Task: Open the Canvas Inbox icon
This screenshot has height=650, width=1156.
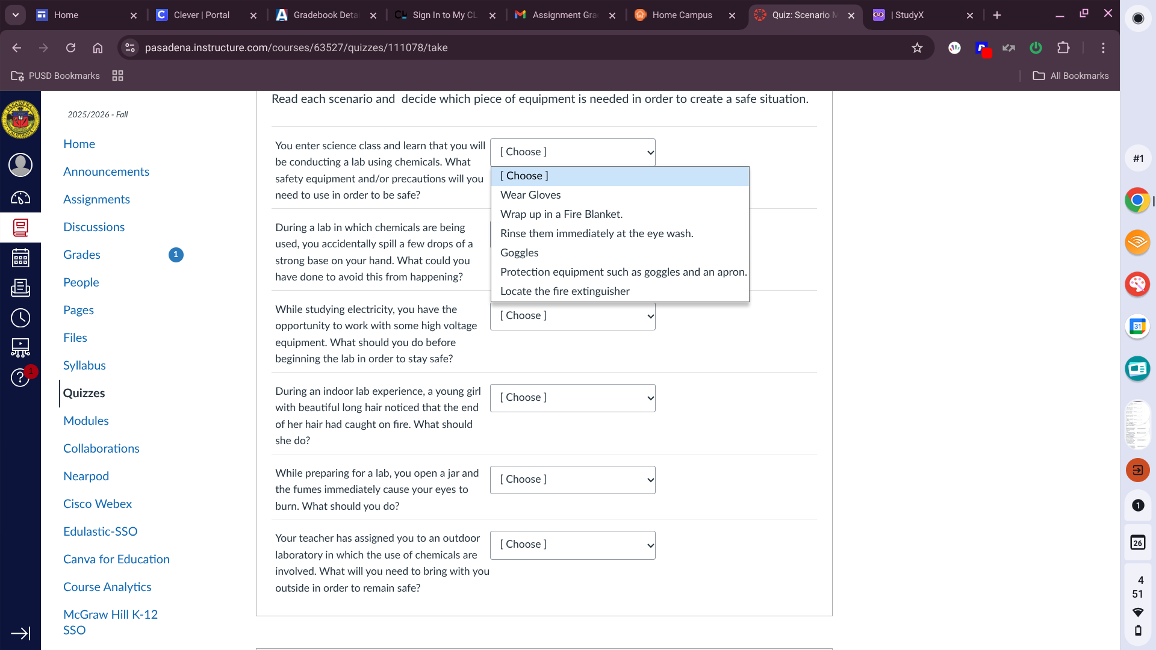Action: (20, 288)
